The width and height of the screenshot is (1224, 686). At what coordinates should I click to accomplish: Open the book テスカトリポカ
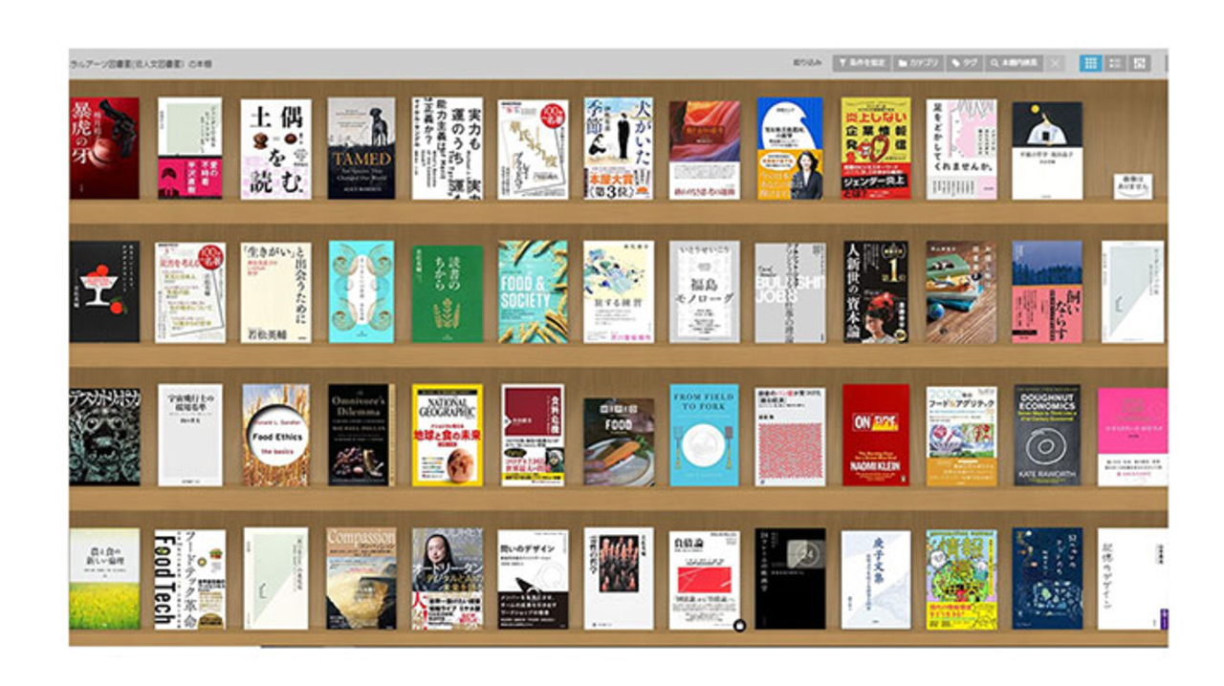104,436
